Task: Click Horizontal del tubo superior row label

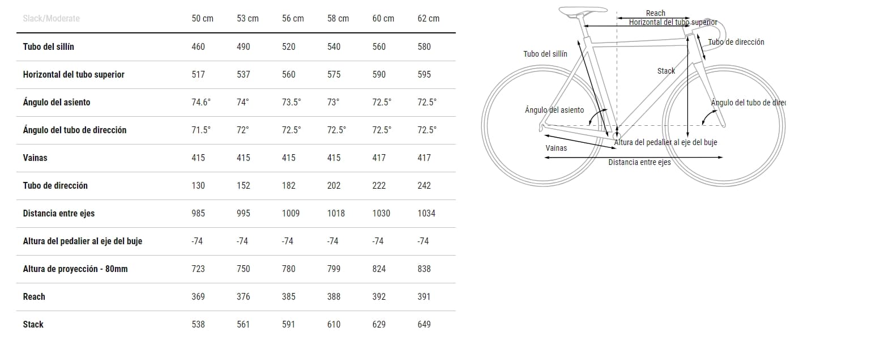Action: point(74,74)
